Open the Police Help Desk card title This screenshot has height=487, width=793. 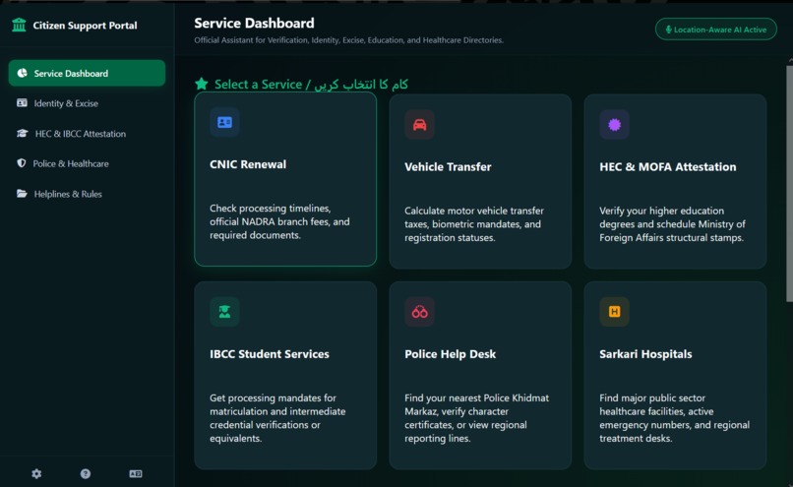tap(450, 354)
